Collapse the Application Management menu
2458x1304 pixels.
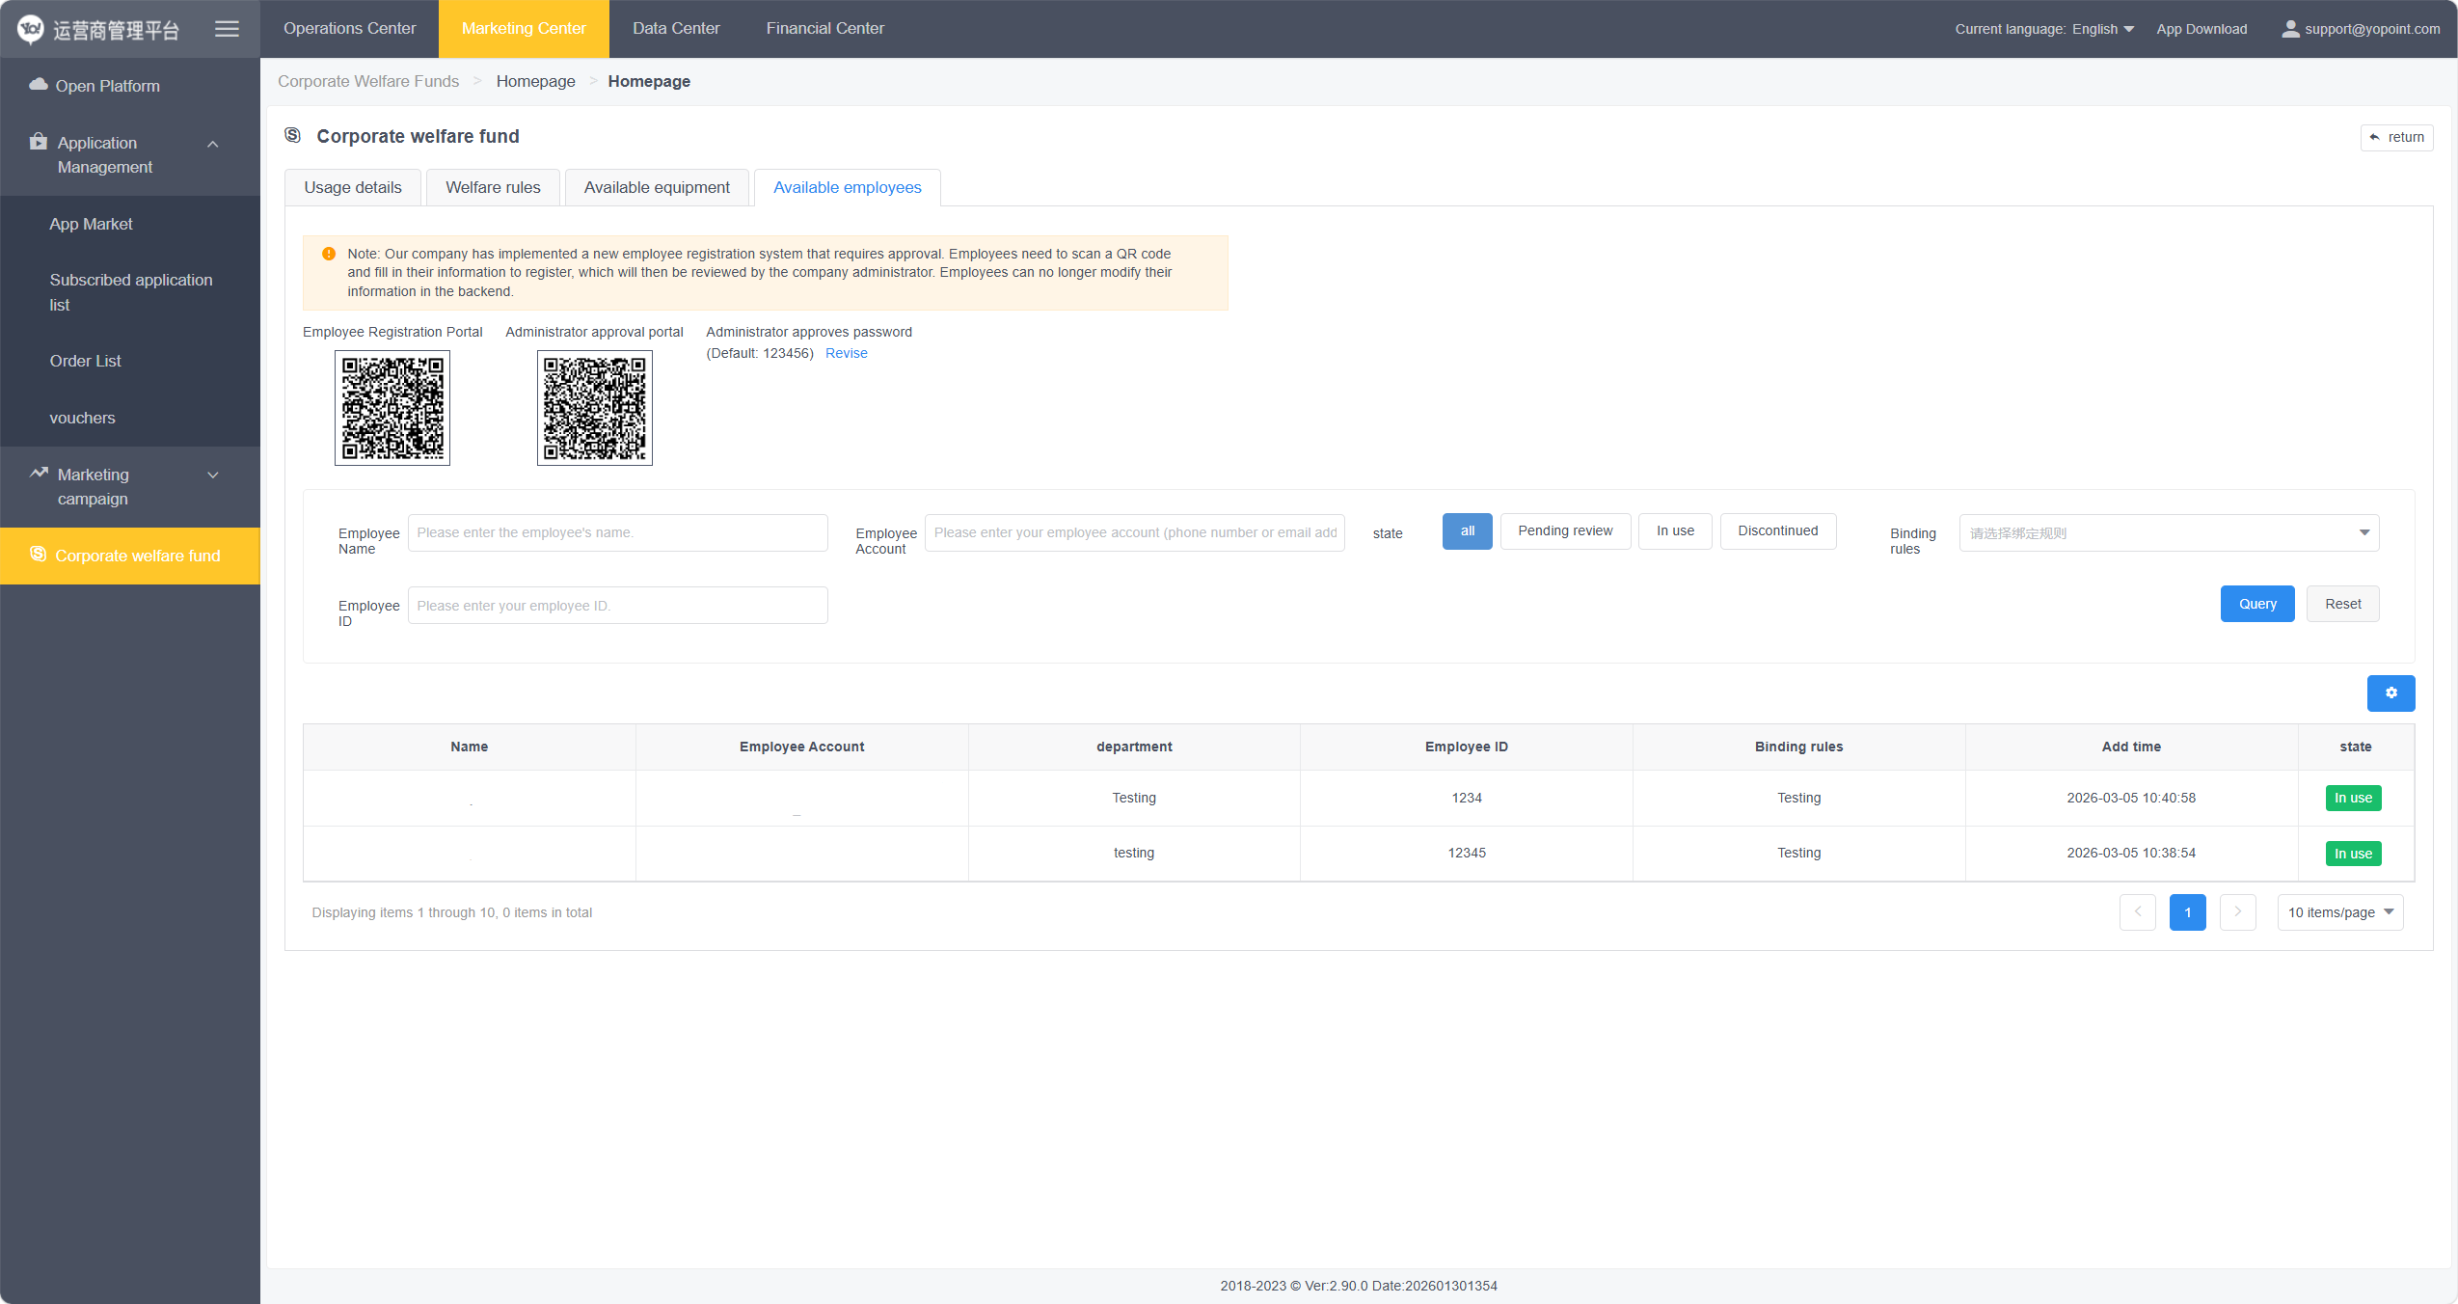(213, 145)
